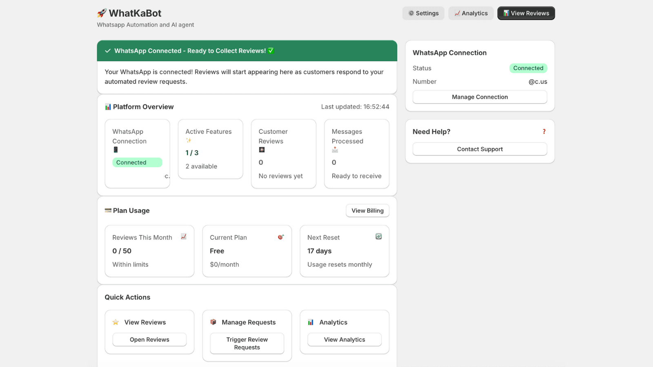This screenshot has width=653, height=367.
Task: Click the star icon next to View Reviews
Action: pos(115,322)
